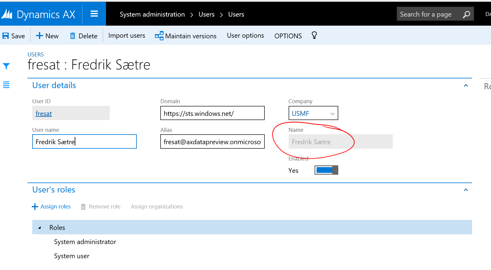This screenshot has height=270, width=491.
Task: Click the lightbulb icon
Action: tap(314, 36)
